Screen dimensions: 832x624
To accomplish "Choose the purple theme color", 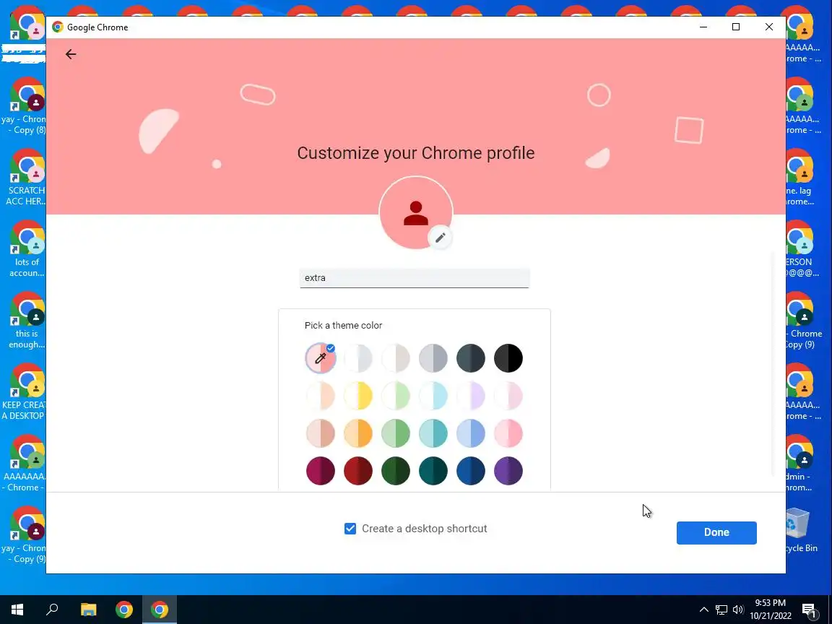I will pos(508,471).
